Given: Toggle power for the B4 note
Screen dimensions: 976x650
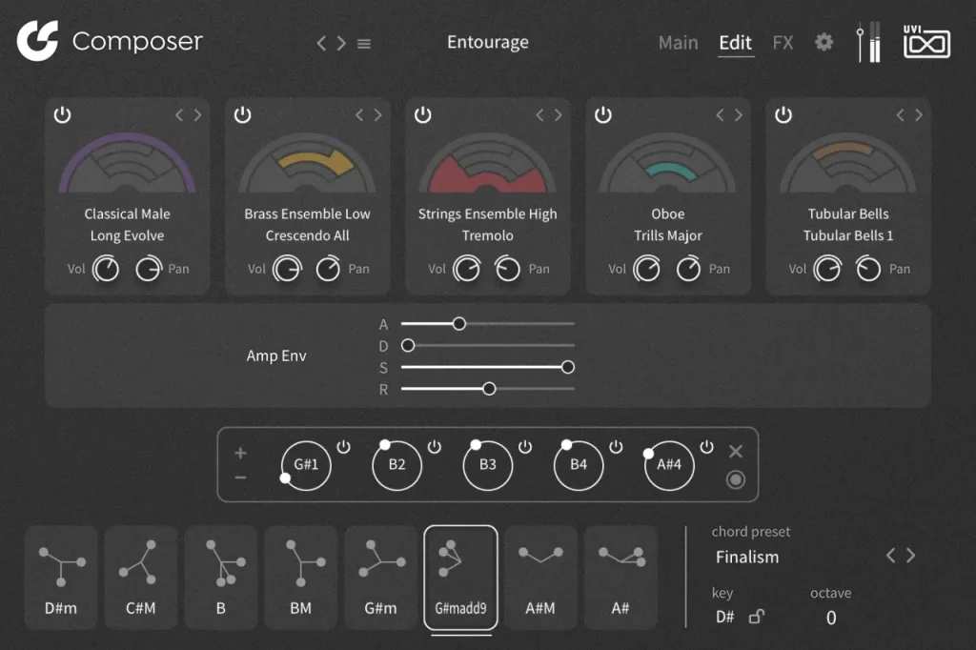Looking at the screenshot, I should click(x=617, y=446).
